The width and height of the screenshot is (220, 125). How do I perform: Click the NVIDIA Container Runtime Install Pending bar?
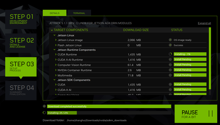coord(190,70)
